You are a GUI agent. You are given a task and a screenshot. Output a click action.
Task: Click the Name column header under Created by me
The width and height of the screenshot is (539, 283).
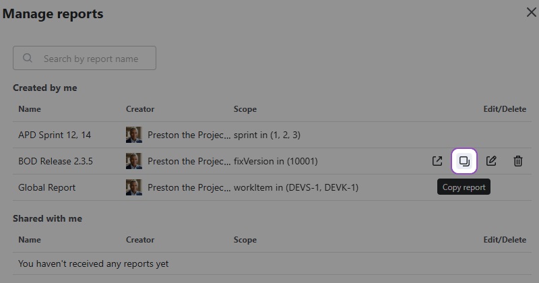pyautogui.click(x=30, y=109)
